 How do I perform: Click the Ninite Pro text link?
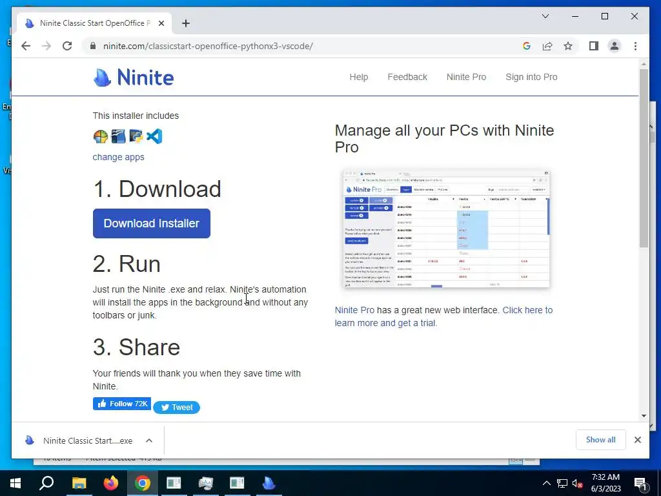[354, 310]
